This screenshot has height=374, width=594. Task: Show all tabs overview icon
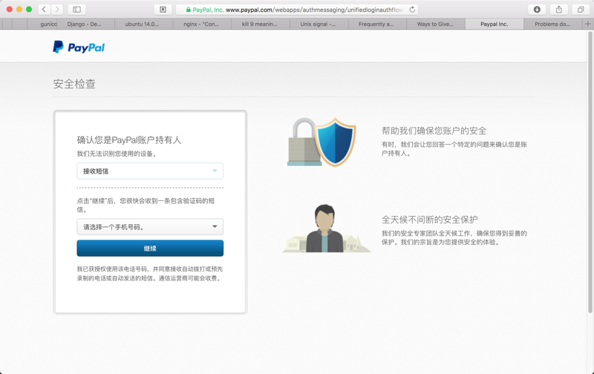(581, 10)
